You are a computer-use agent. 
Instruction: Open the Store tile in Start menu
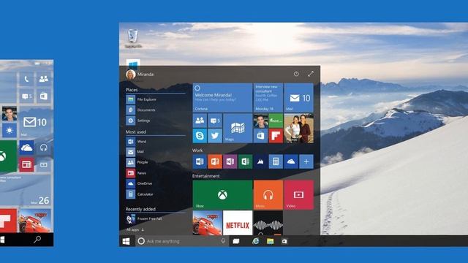point(260,136)
